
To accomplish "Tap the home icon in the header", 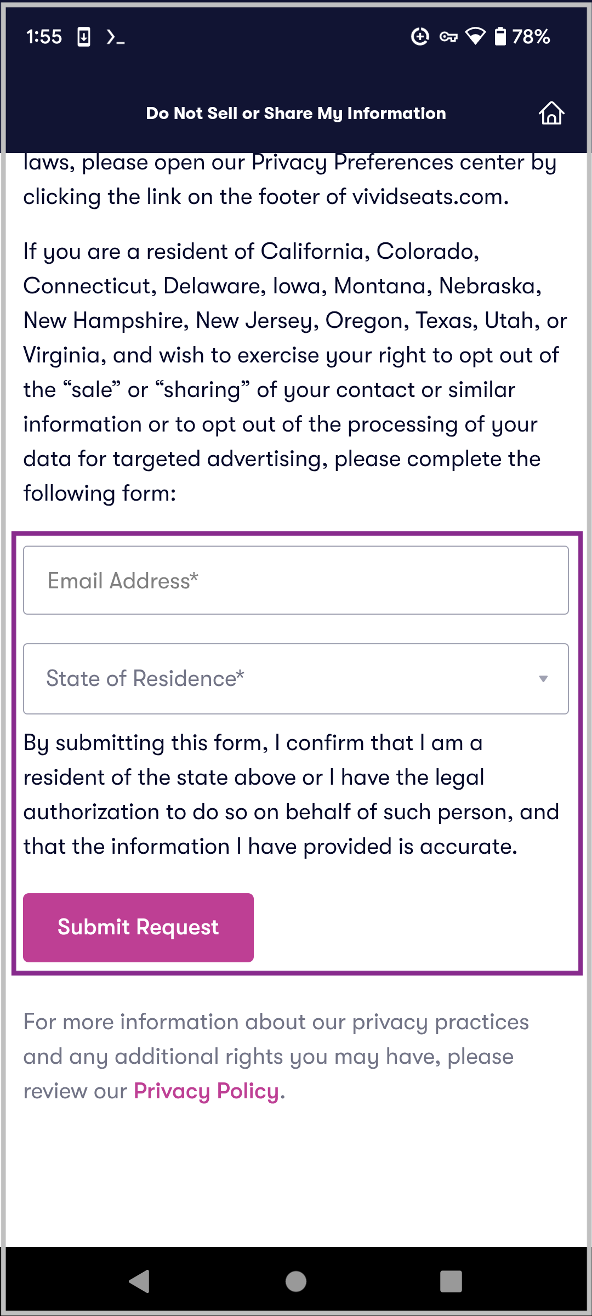I will coord(551,114).
